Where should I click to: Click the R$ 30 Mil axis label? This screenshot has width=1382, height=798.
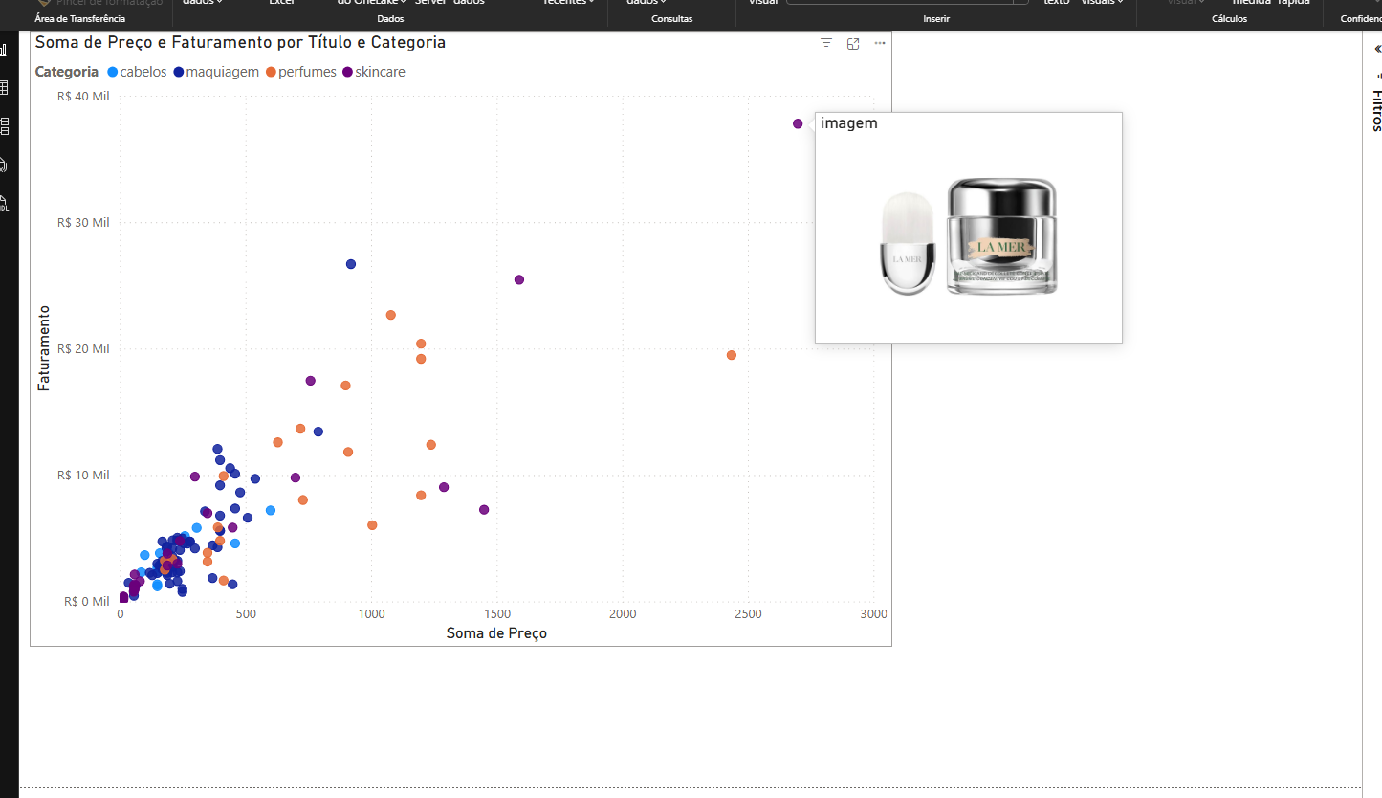click(x=83, y=222)
